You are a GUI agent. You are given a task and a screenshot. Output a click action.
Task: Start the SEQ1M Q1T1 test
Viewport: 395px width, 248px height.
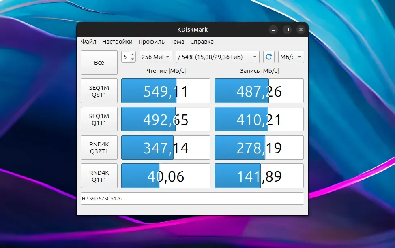pos(99,119)
